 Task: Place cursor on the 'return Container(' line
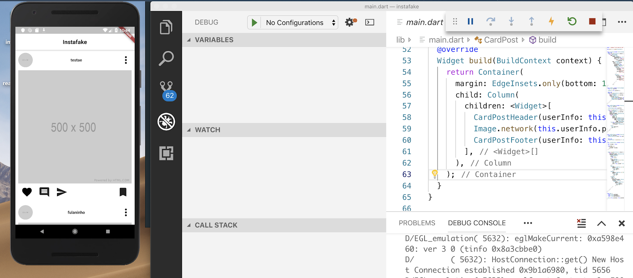click(485, 72)
